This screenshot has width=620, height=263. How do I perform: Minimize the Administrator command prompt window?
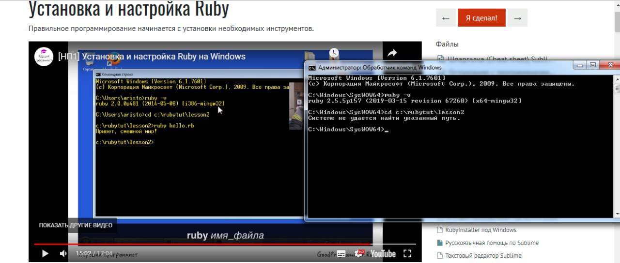click(x=580, y=65)
